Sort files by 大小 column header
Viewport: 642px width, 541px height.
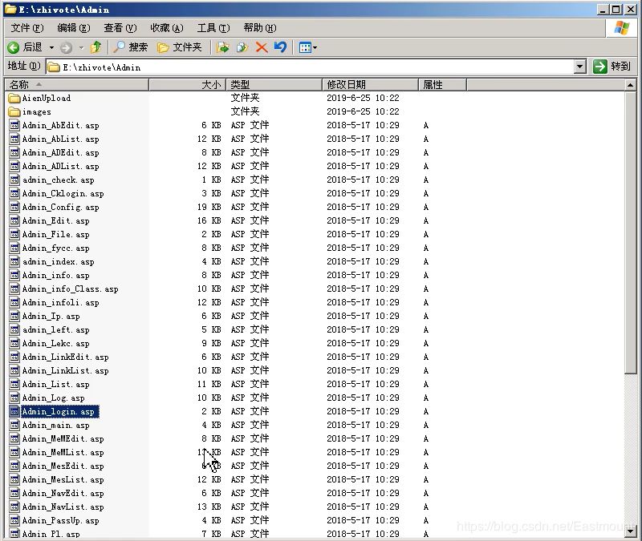(210, 84)
